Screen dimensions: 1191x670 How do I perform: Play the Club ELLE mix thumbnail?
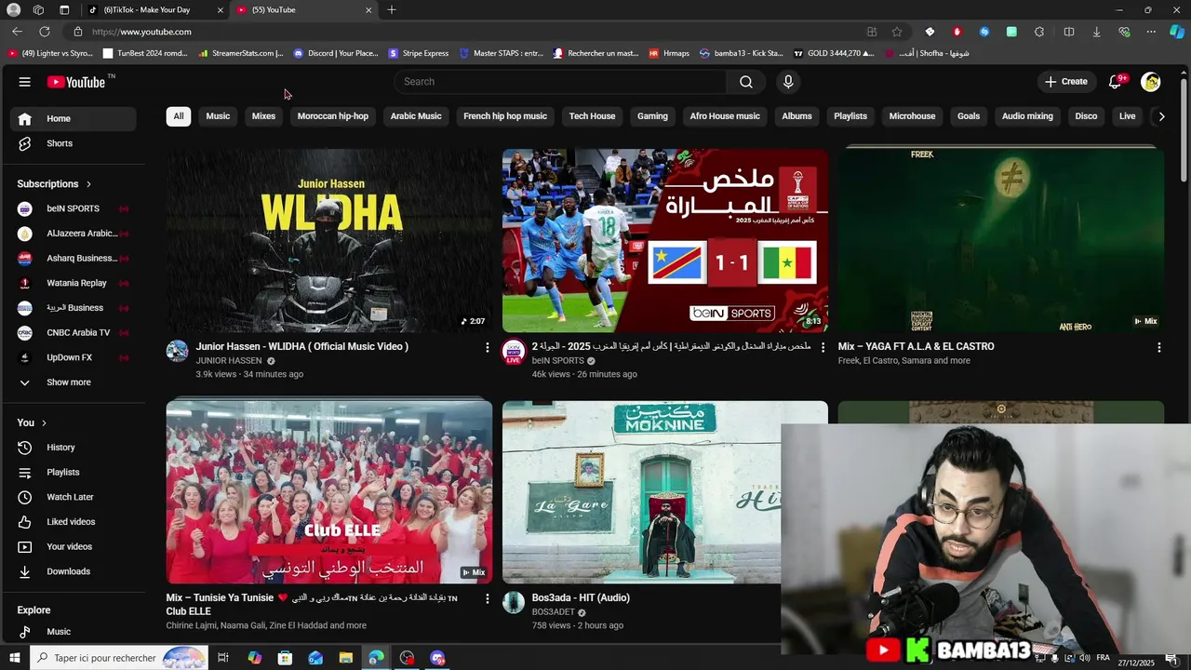tap(329, 492)
